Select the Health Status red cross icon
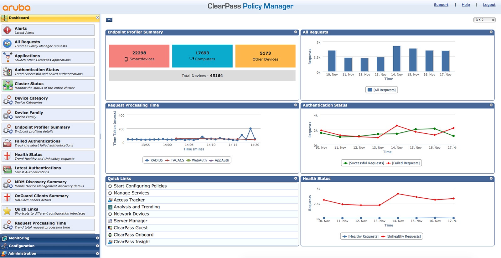 click(x=7, y=156)
